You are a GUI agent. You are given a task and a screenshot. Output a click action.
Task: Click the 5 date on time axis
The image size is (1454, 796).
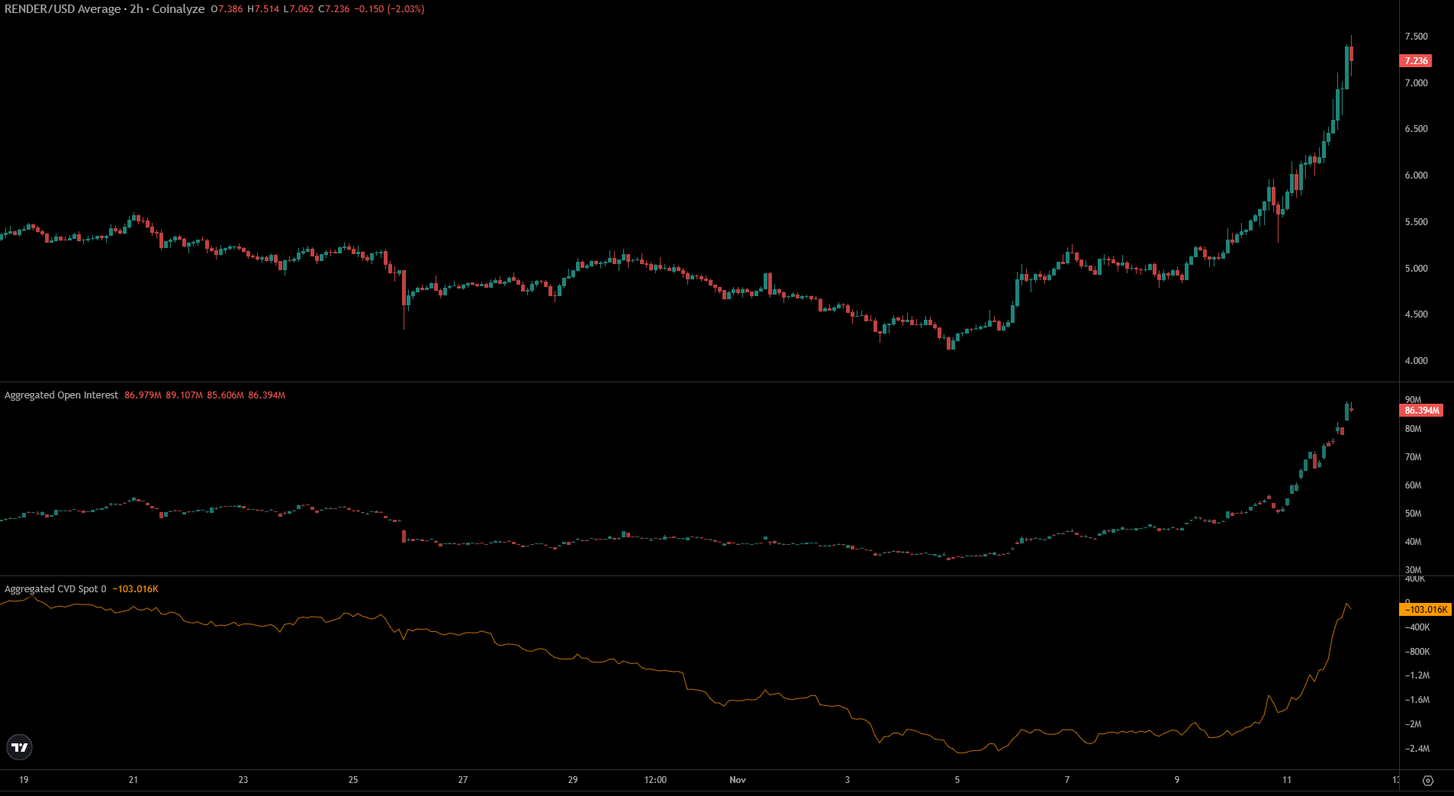[957, 780]
